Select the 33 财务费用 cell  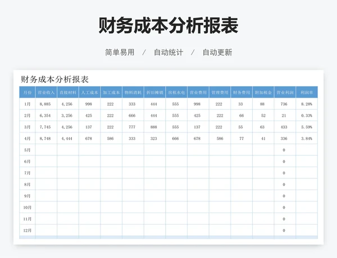(240, 104)
